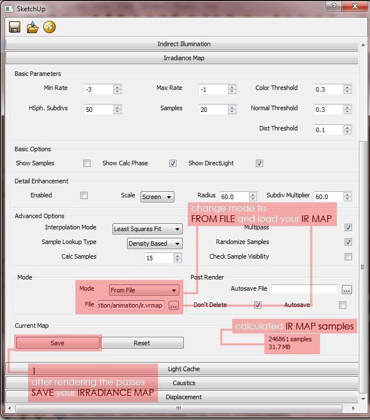Enable the Autosave checkbox

coord(342,305)
